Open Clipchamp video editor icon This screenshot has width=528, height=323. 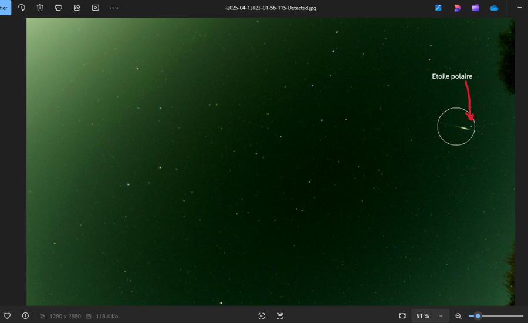coord(475,8)
